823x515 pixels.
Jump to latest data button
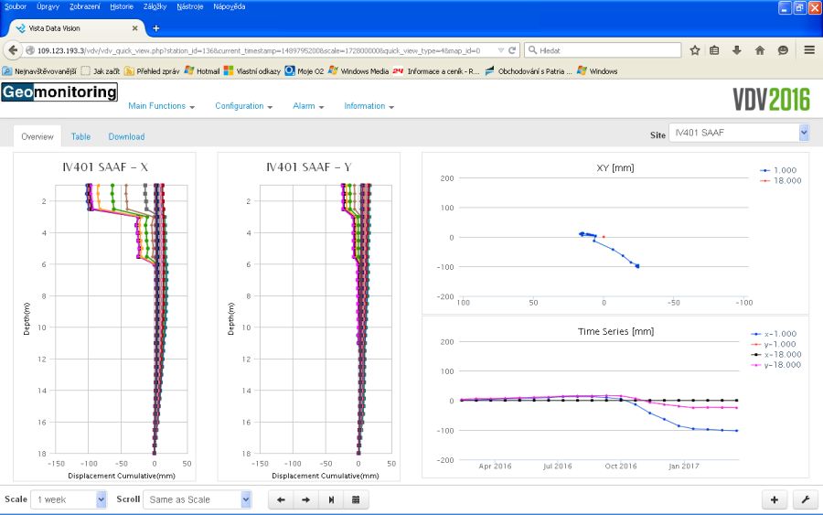[331, 499]
